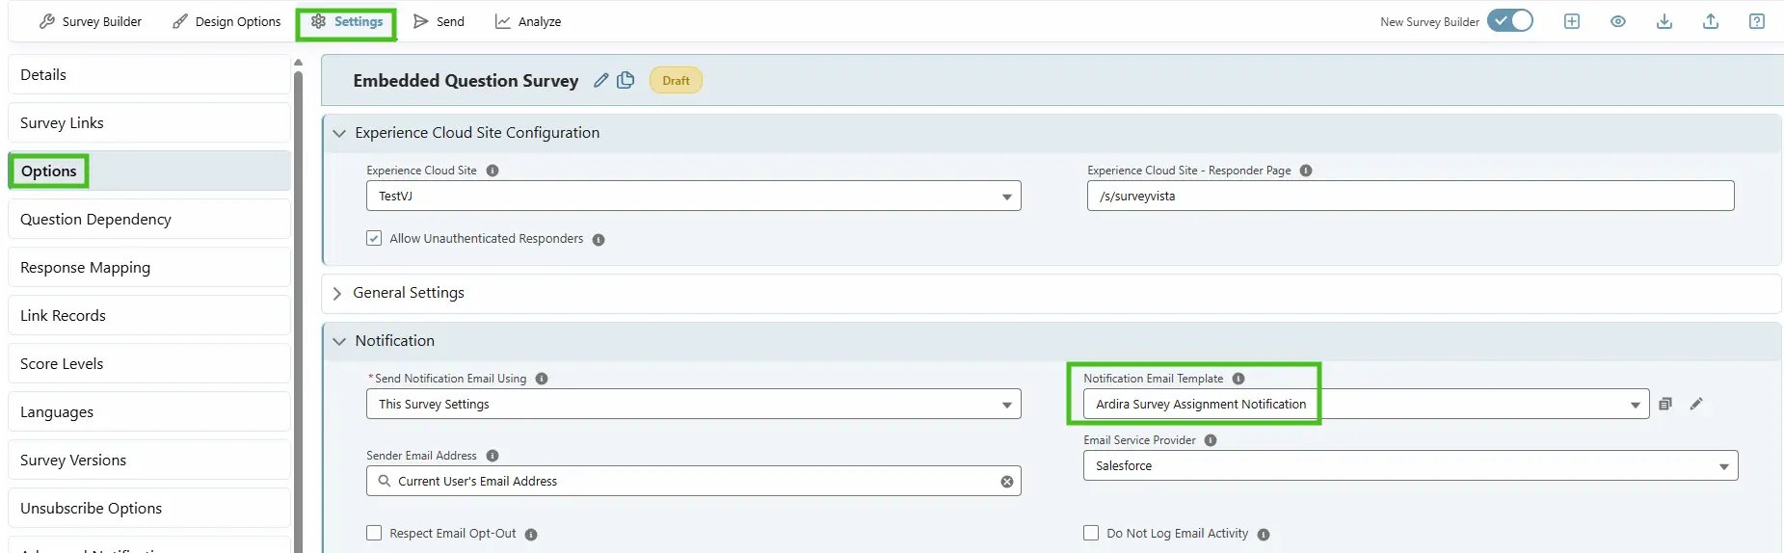Screen dimensions: 1784x553
Task: Click info icon next to Respect Email Opt-Out
Action: tap(531, 535)
